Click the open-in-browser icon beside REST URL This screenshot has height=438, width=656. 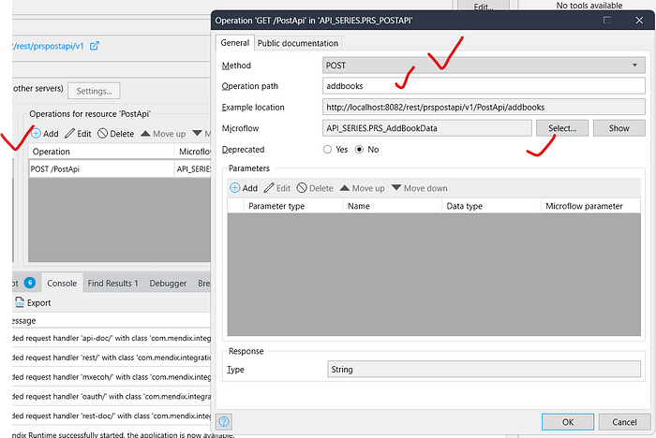94,46
